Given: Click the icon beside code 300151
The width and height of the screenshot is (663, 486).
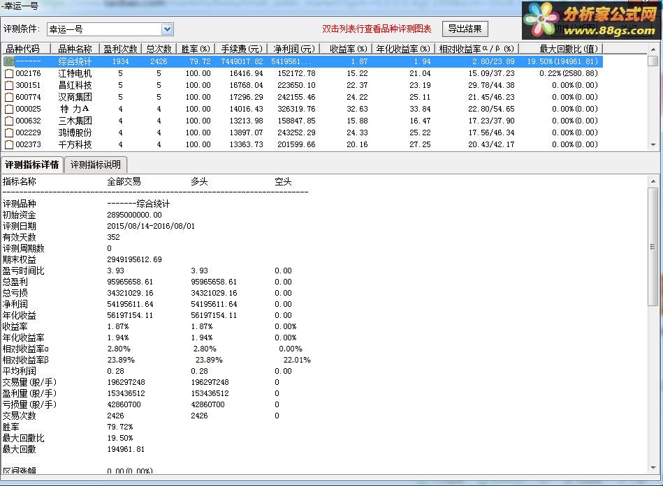Looking at the screenshot, I should pyautogui.click(x=9, y=85).
